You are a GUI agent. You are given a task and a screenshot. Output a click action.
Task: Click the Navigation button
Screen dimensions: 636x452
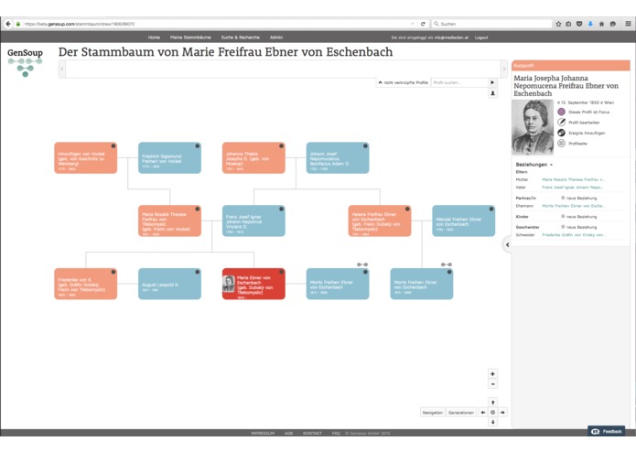432,413
